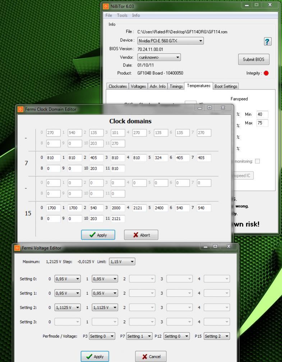Open the Tools menu in NiBiTor

pos(122,15)
